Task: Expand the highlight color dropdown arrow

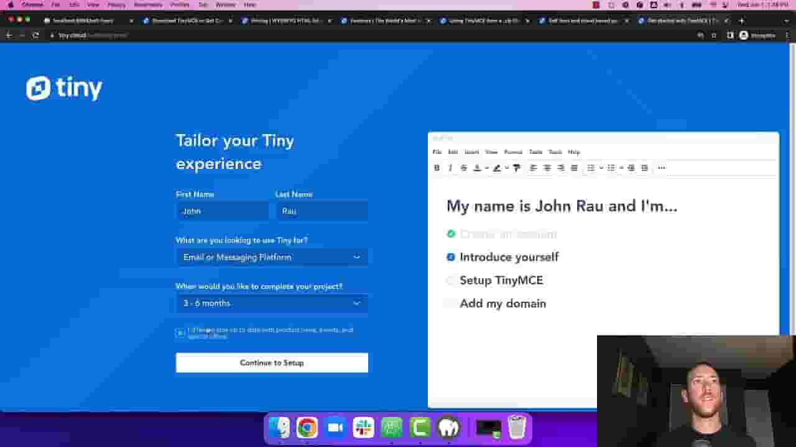Action: (506, 168)
